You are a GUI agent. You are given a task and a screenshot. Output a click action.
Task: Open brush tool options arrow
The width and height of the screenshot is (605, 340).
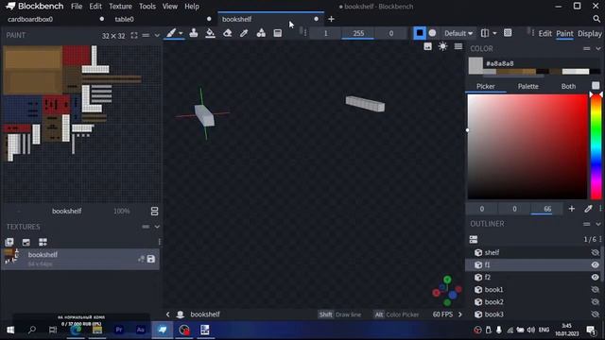point(181,34)
